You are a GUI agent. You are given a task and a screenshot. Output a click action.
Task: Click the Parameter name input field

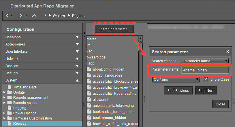(205, 70)
